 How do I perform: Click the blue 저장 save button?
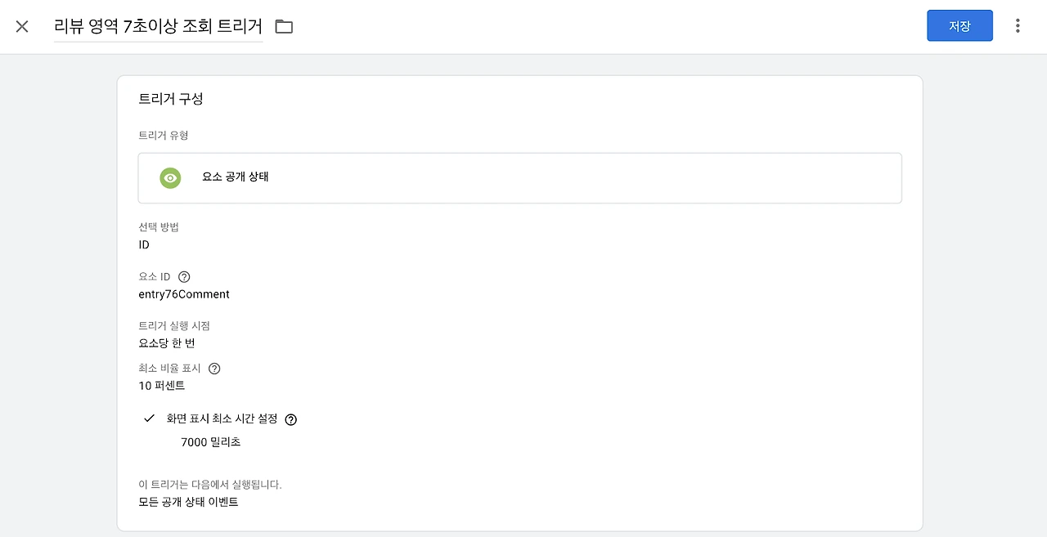959,26
